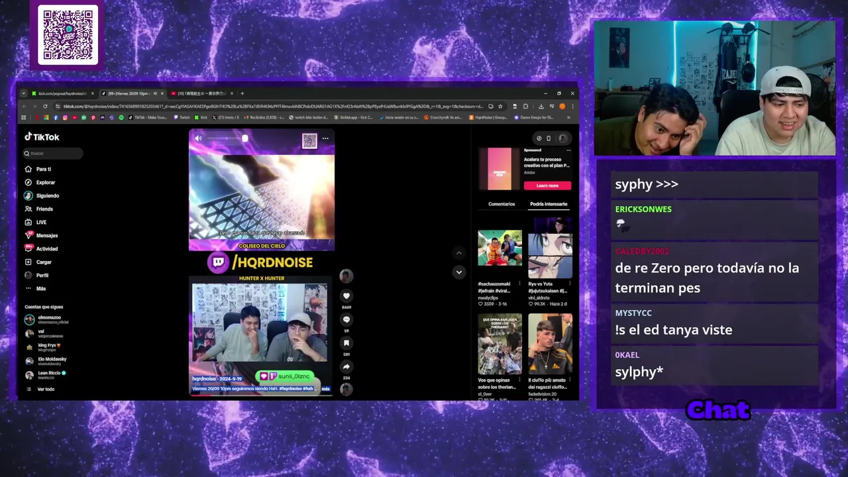Open val followed account
Image resolution: width=848 pixels, height=477 pixels.
pyautogui.click(x=44, y=333)
